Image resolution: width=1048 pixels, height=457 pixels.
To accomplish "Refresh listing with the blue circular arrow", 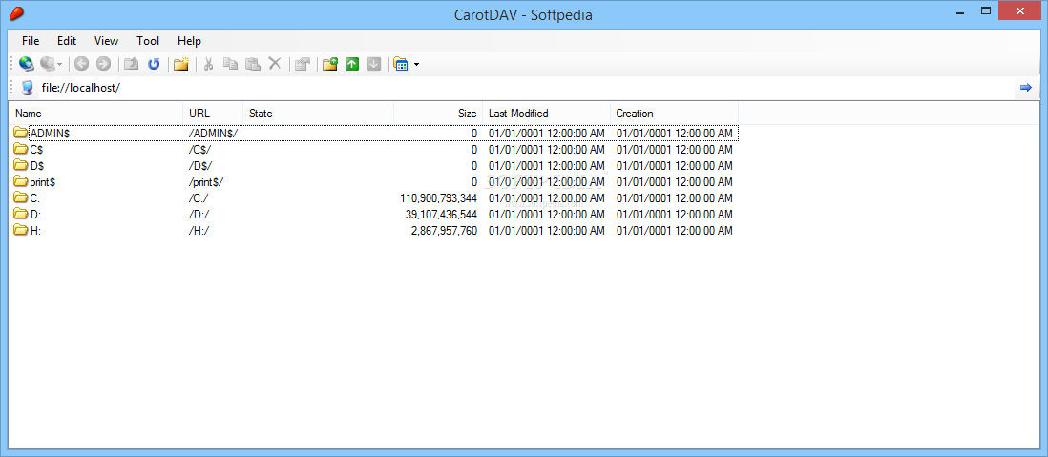I will tap(154, 64).
